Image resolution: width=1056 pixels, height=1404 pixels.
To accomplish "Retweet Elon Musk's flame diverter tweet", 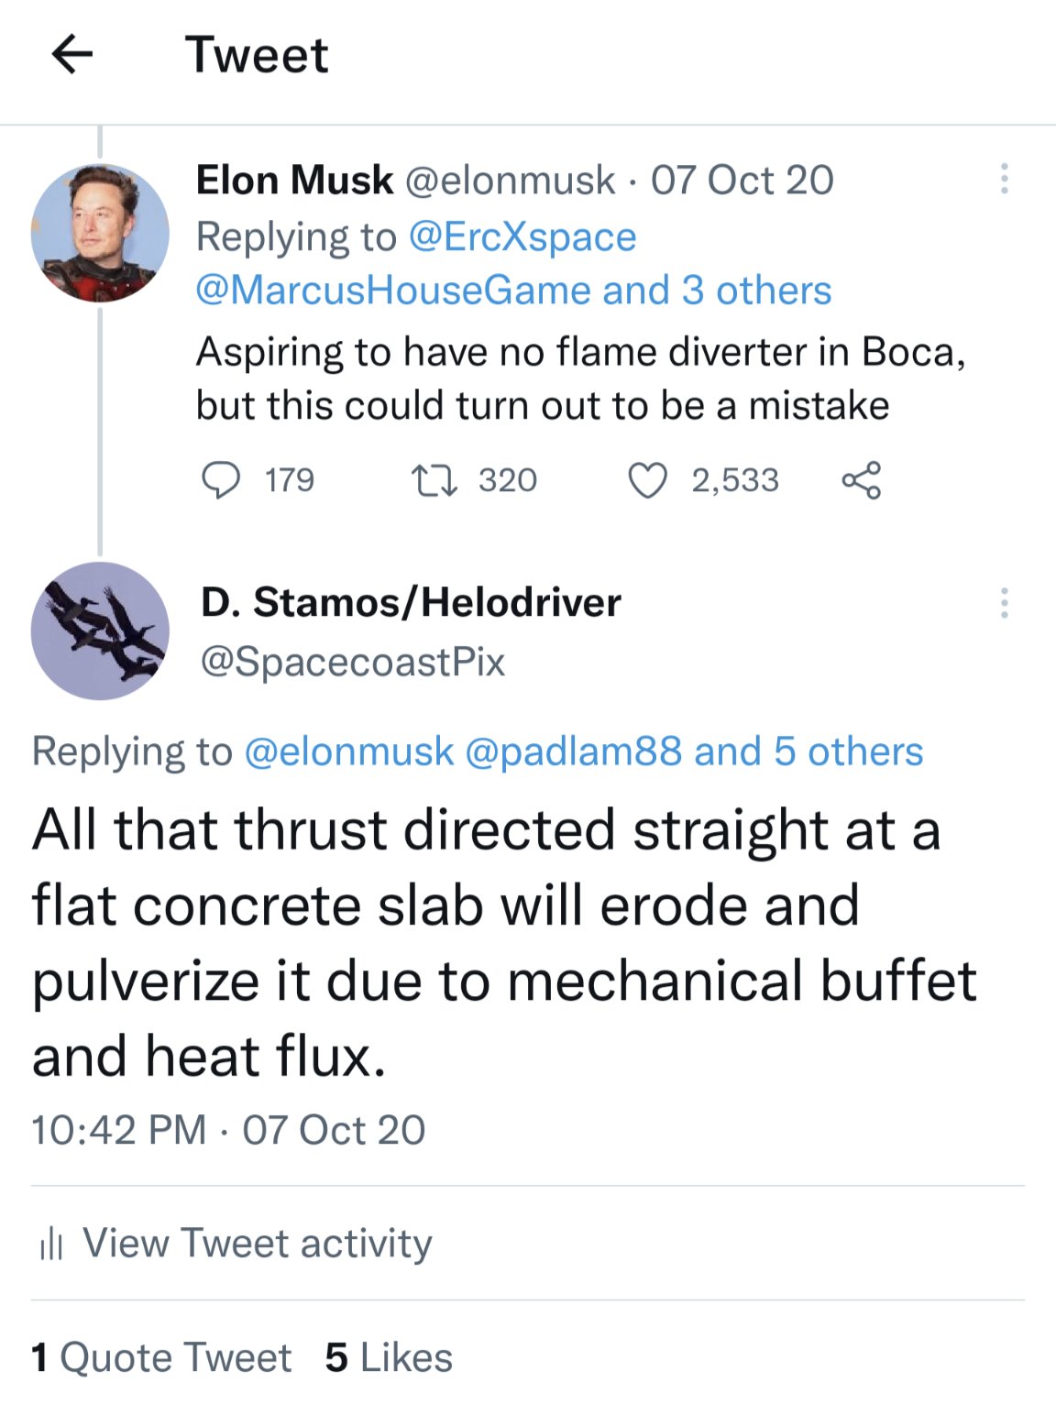I will 434,479.
